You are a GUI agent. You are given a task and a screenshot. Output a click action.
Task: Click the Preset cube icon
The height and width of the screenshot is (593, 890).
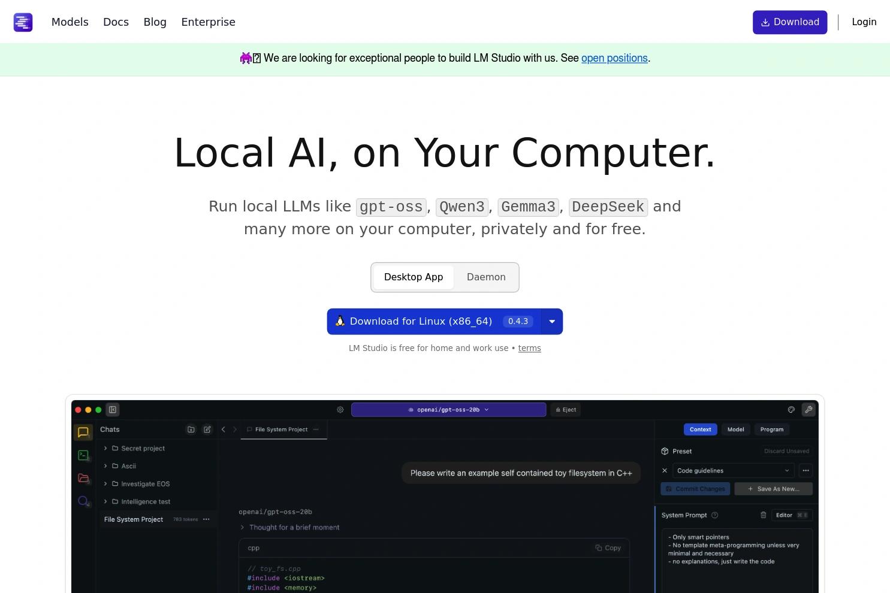665,451
